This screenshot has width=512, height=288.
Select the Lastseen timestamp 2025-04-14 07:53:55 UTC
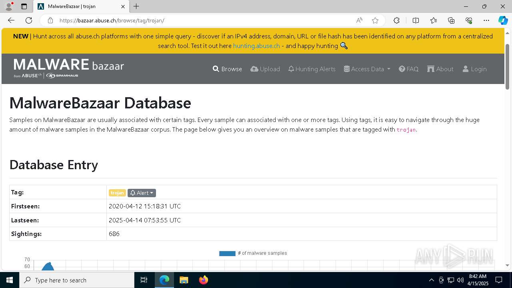coord(145,220)
